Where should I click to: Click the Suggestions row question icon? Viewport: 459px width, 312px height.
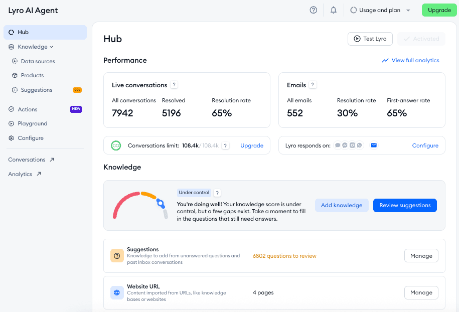pos(117,256)
